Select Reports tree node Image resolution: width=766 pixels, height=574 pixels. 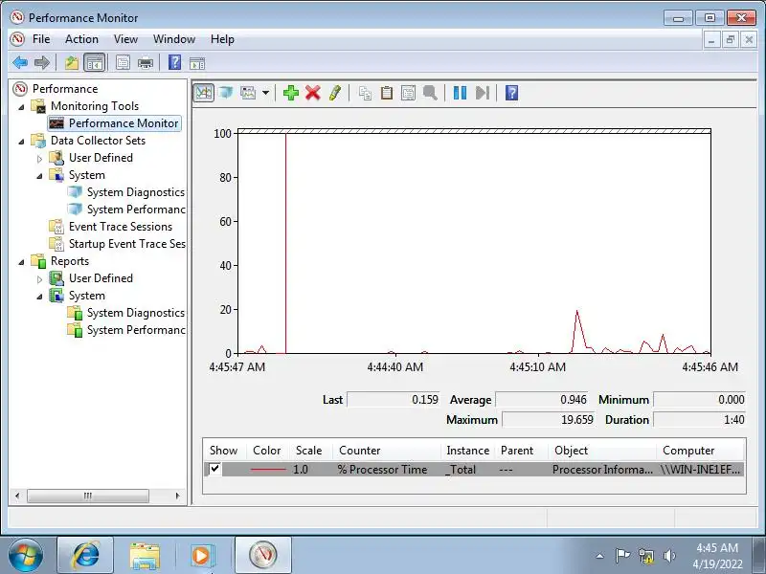click(69, 261)
